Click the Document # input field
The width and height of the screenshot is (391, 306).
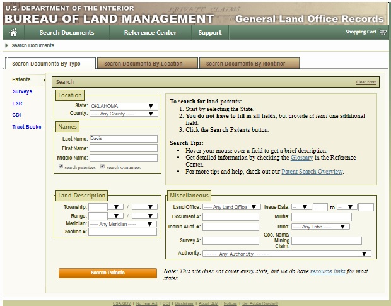point(231,216)
